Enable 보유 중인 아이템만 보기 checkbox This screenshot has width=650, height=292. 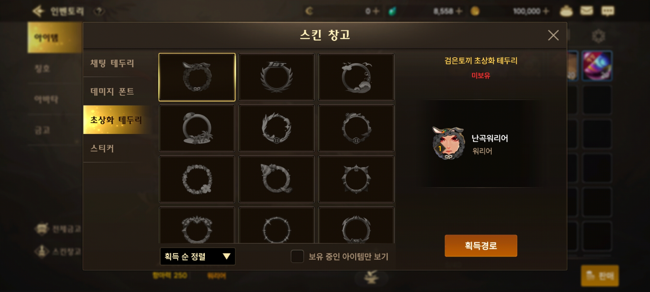[297, 256]
